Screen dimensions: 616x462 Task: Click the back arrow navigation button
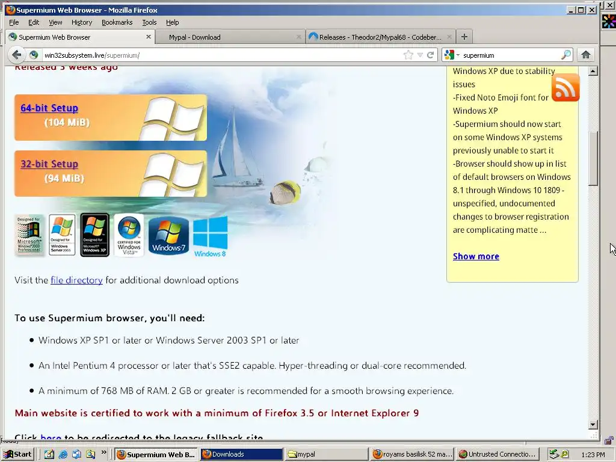click(x=16, y=55)
